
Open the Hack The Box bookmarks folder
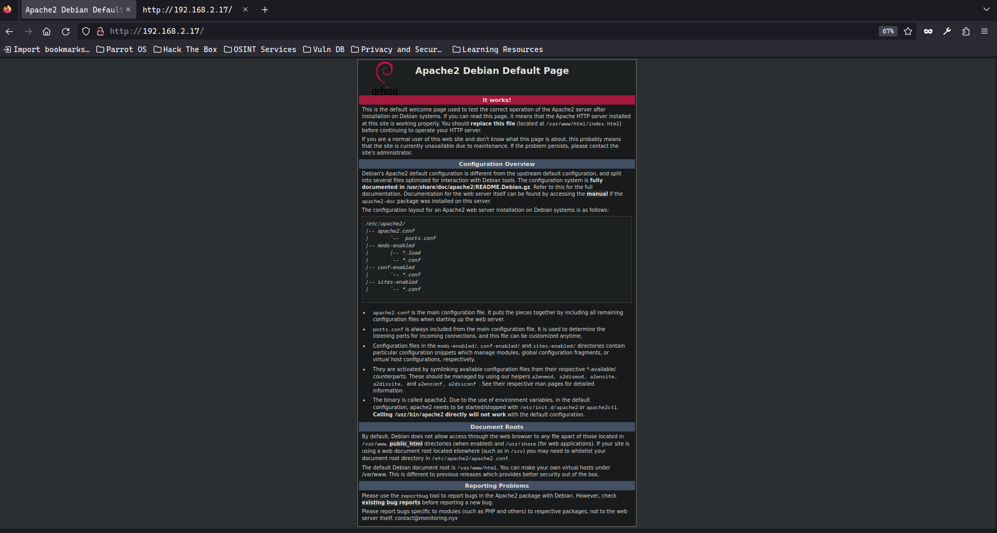coord(185,49)
